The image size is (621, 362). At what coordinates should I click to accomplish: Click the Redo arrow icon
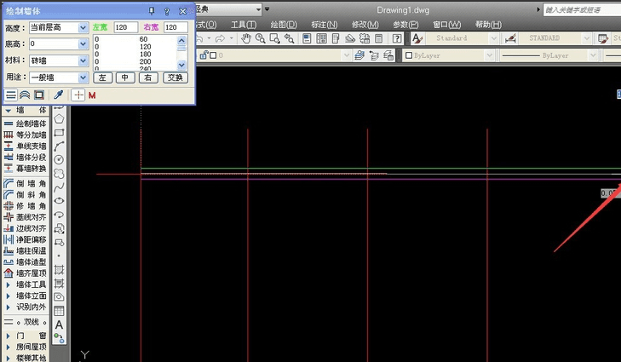[220, 38]
